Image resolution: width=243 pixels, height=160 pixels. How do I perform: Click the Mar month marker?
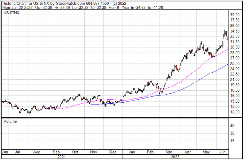169,152
